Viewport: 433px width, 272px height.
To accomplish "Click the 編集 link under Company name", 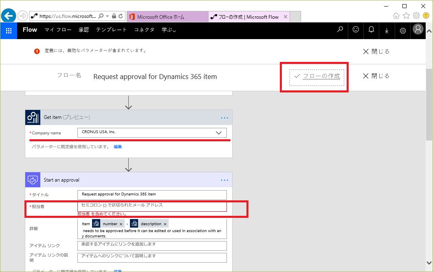I will [x=118, y=147].
